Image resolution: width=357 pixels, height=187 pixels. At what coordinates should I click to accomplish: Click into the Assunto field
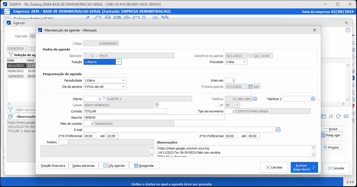[154, 117]
